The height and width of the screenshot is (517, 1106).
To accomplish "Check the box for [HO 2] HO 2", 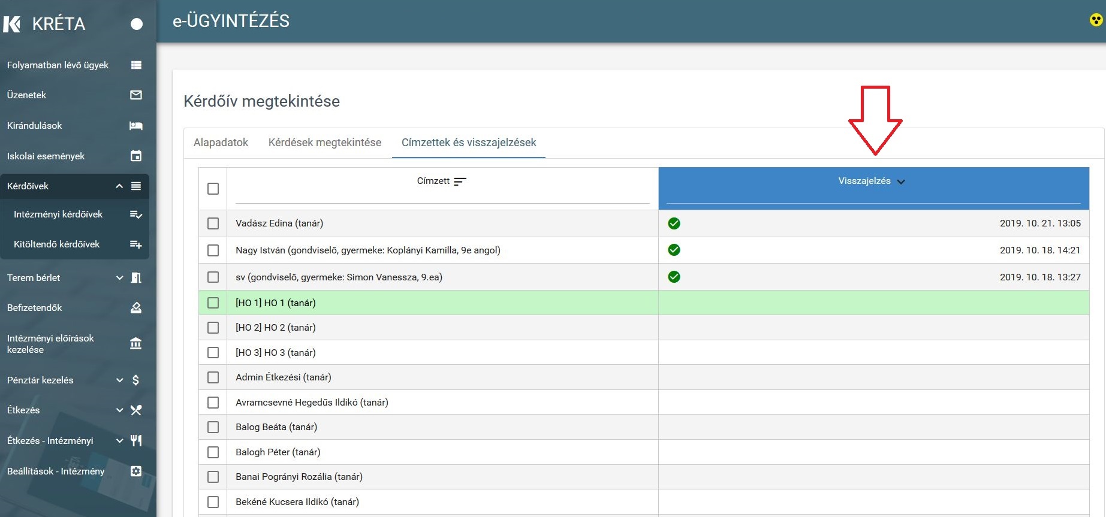I will coord(213,328).
